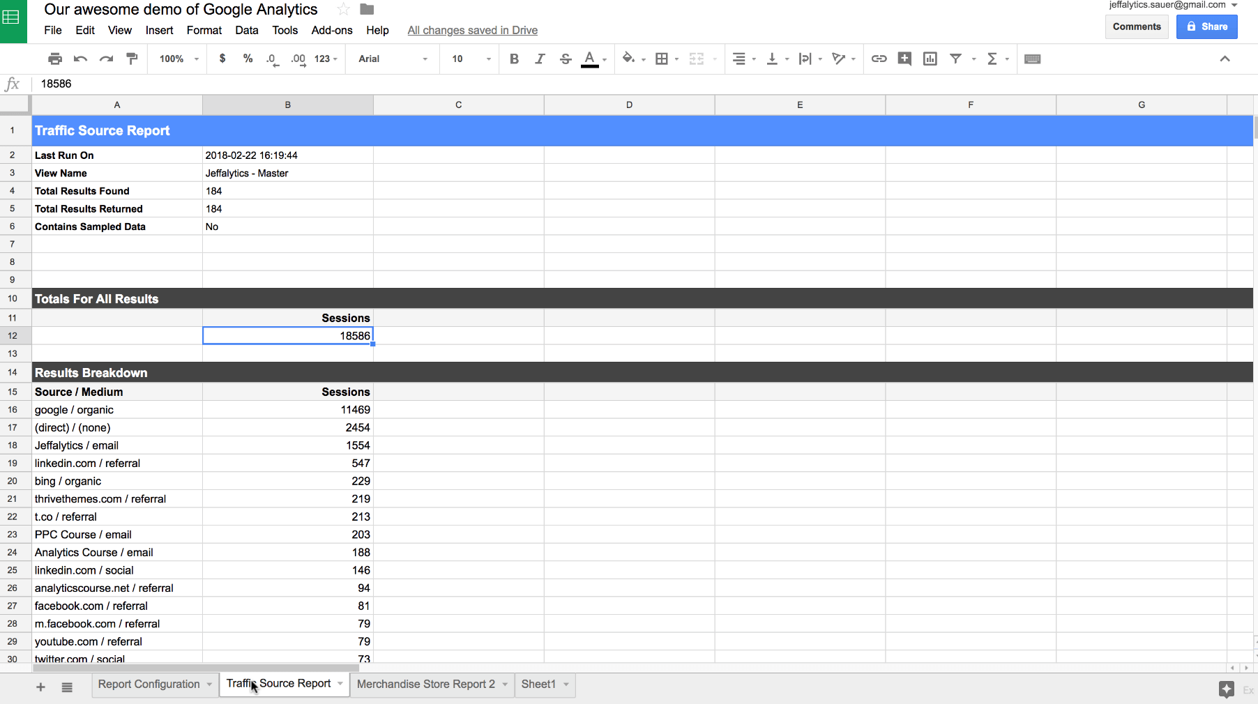Image resolution: width=1258 pixels, height=704 pixels.
Task: Open the account dropdown by the email
Action: [1234, 5]
